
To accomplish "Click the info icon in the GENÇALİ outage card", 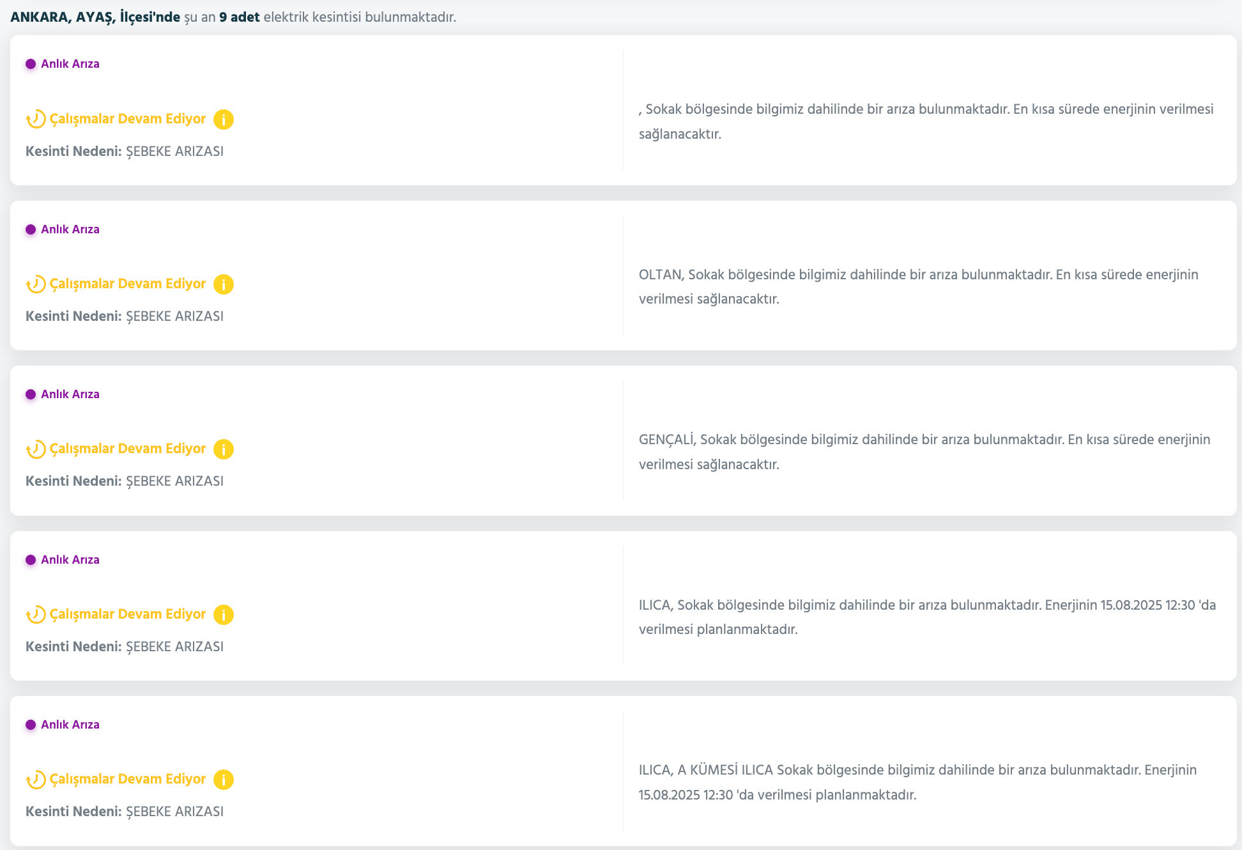I will tap(223, 449).
